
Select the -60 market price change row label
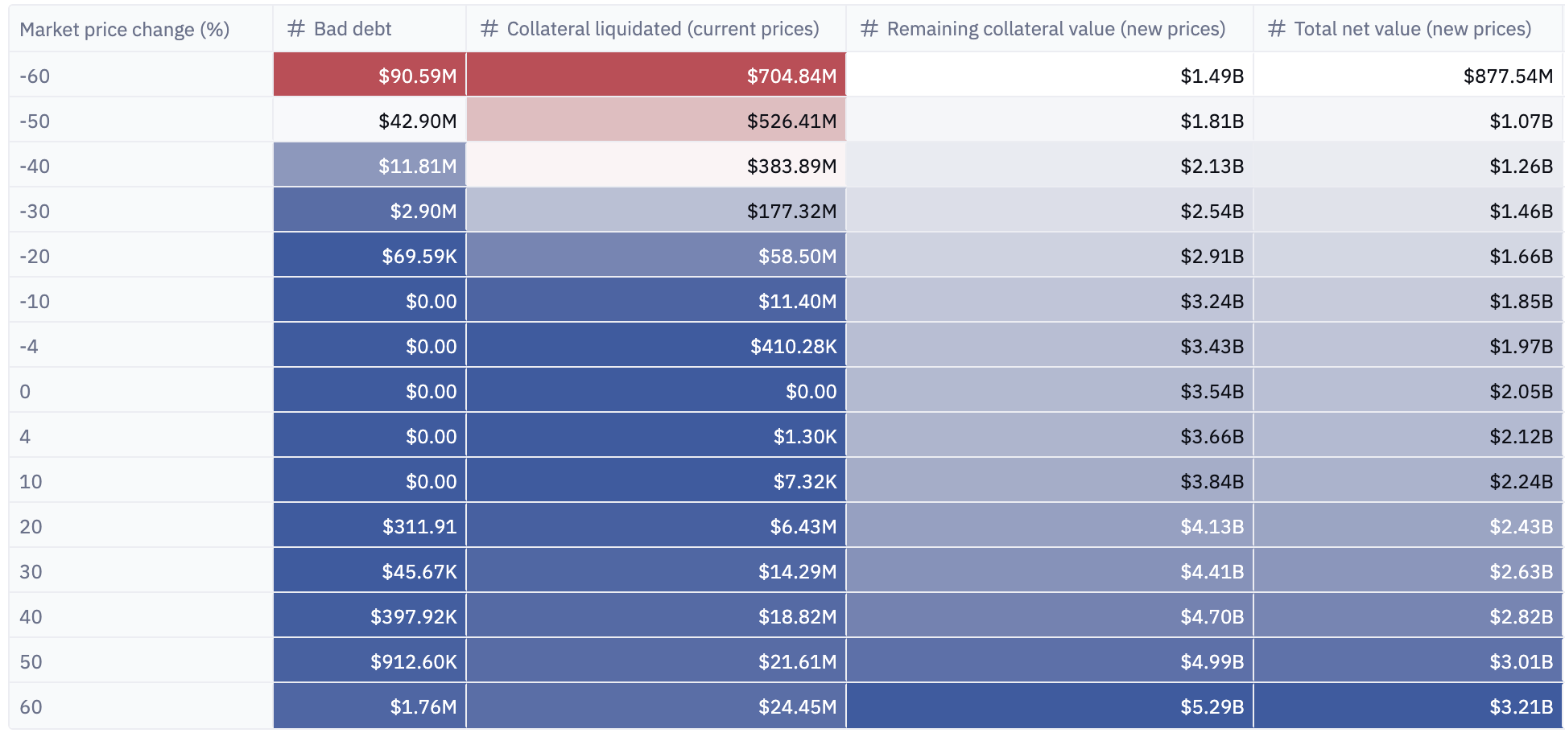pos(35,76)
